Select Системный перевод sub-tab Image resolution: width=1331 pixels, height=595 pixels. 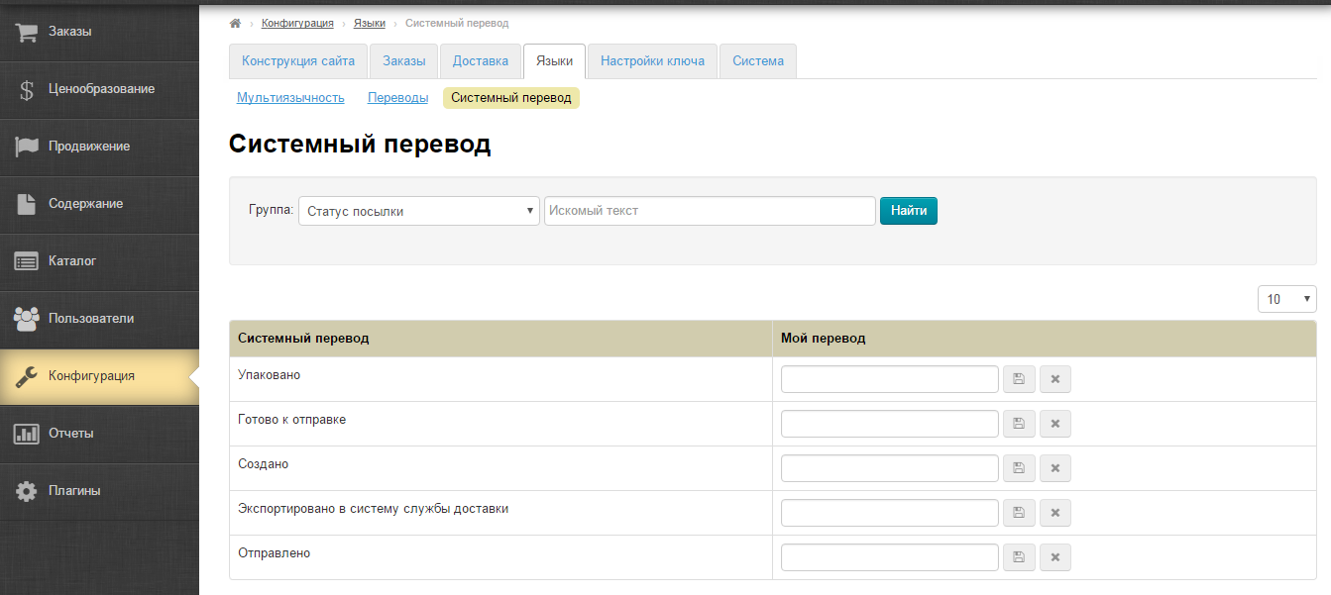pyautogui.click(x=511, y=98)
